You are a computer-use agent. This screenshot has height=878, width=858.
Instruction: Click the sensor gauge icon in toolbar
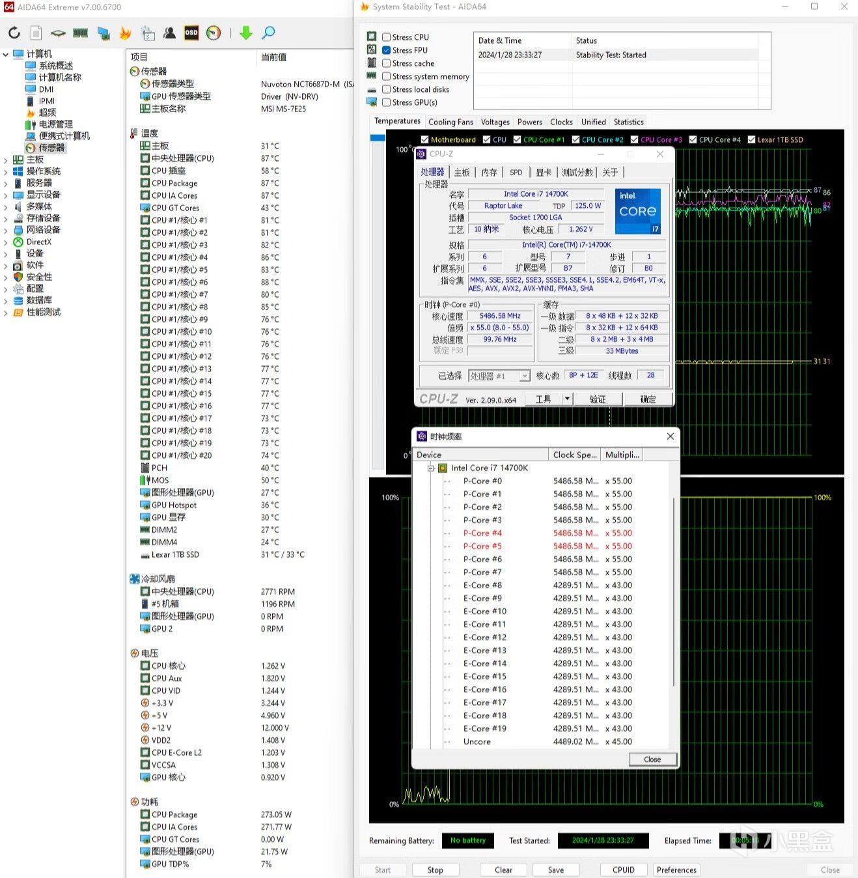click(x=214, y=33)
